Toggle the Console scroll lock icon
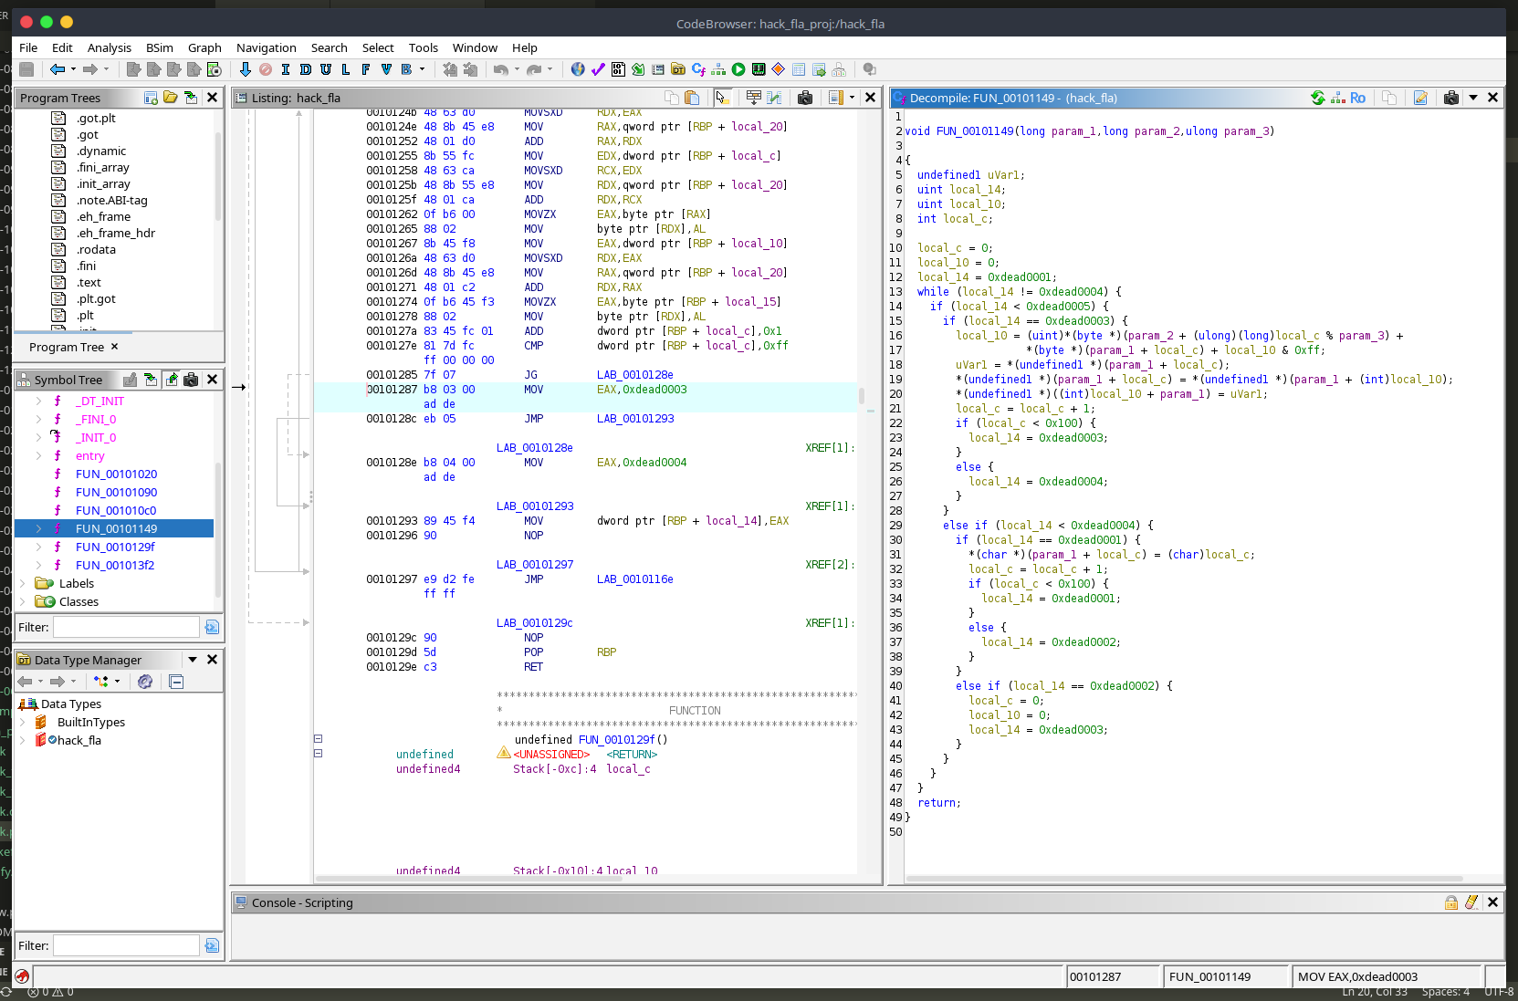Screen dimensions: 1518x1001 tap(1451, 902)
